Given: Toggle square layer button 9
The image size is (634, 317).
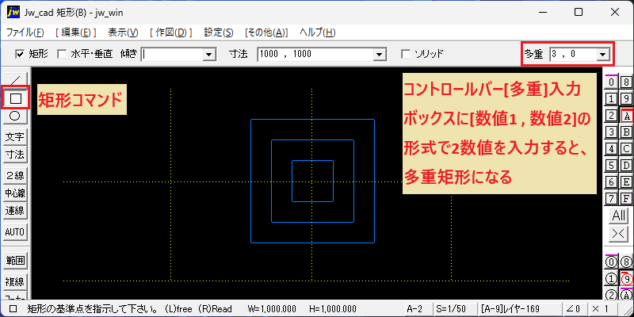Looking at the screenshot, I should coord(626,98).
